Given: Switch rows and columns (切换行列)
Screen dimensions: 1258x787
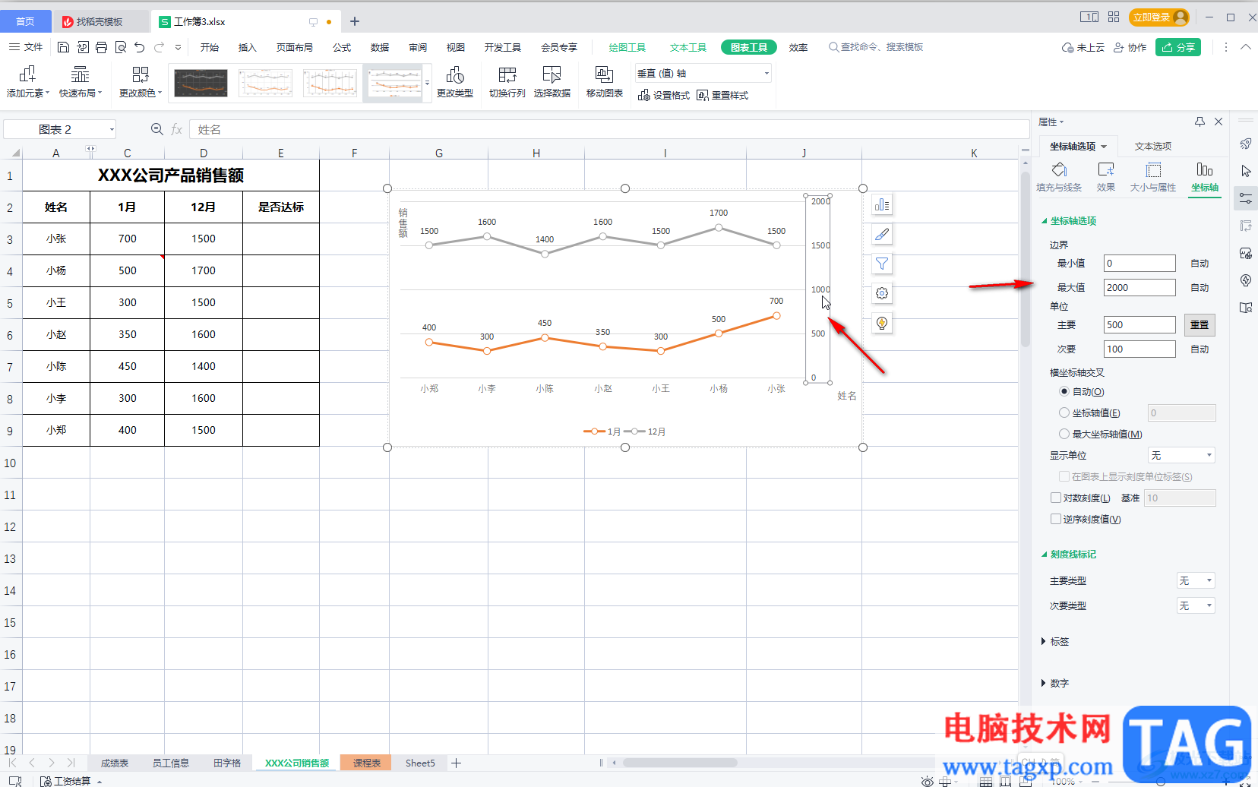Looking at the screenshot, I should 507,82.
